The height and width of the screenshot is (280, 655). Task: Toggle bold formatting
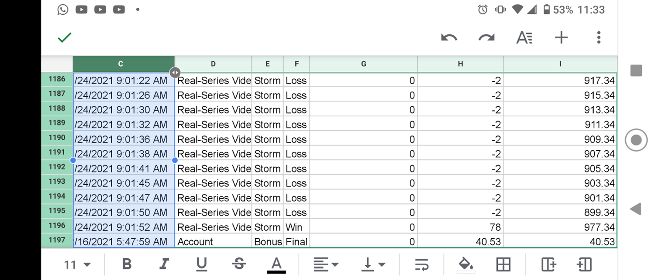pyautogui.click(x=127, y=264)
